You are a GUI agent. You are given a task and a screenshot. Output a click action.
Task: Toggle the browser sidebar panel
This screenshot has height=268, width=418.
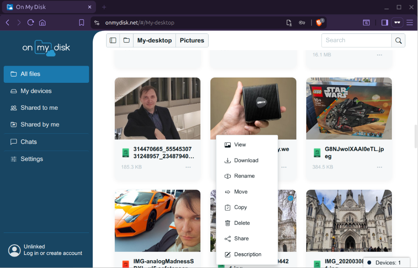(385, 23)
